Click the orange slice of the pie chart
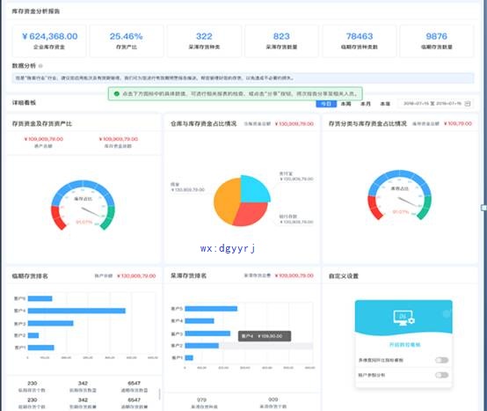The width and height of the screenshot is (487, 411). (x=227, y=201)
